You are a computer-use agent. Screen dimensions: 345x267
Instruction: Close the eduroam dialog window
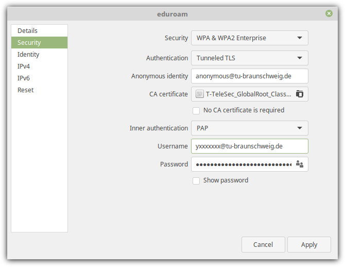(x=329, y=13)
